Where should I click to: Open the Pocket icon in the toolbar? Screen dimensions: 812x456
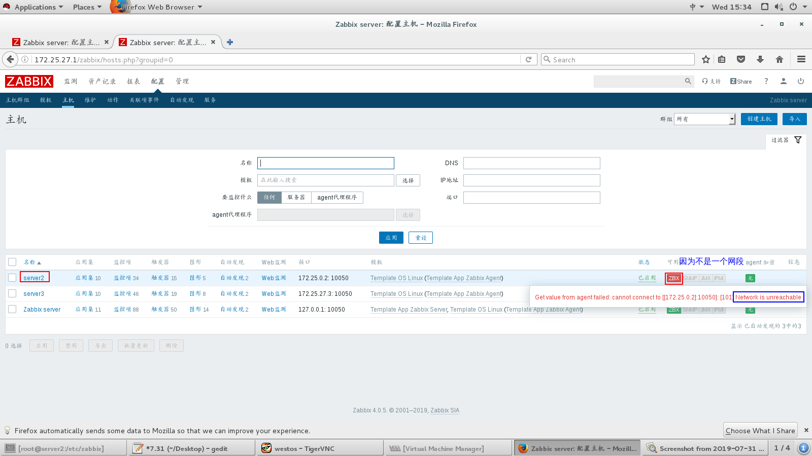pos(741,59)
